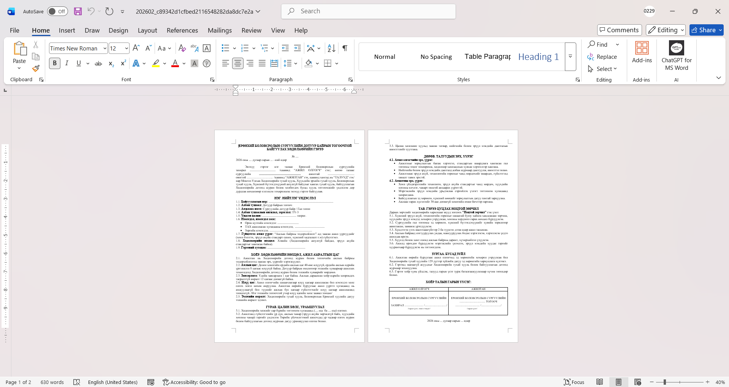Apply strikethrough formatting

[x=98, y=63]
